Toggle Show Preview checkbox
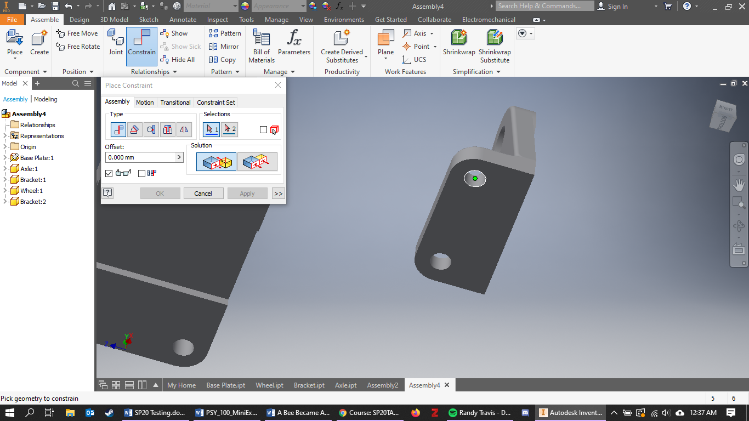This screenshot has height=421, width=749. click(109, 173)
